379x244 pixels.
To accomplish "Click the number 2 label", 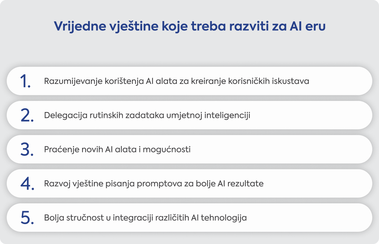I will tap(27, 115).
